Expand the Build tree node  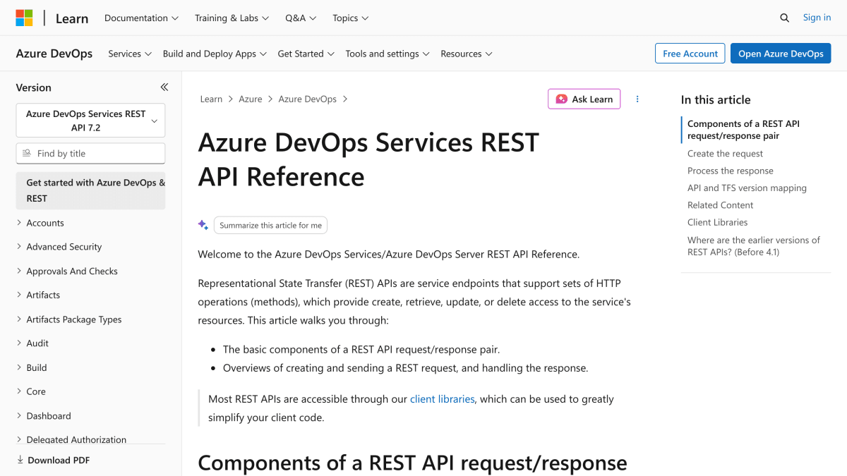click(19, 367)
